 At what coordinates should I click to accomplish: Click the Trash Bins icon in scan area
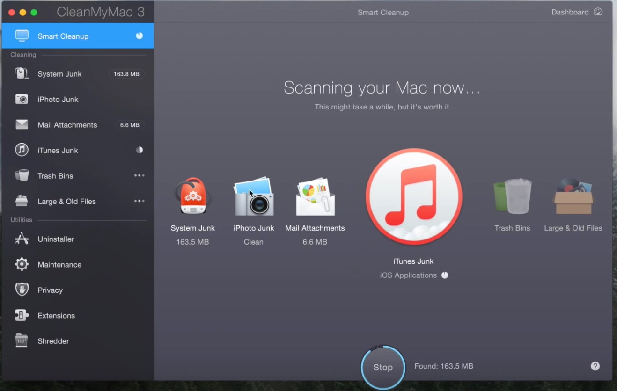pos(512,197)
